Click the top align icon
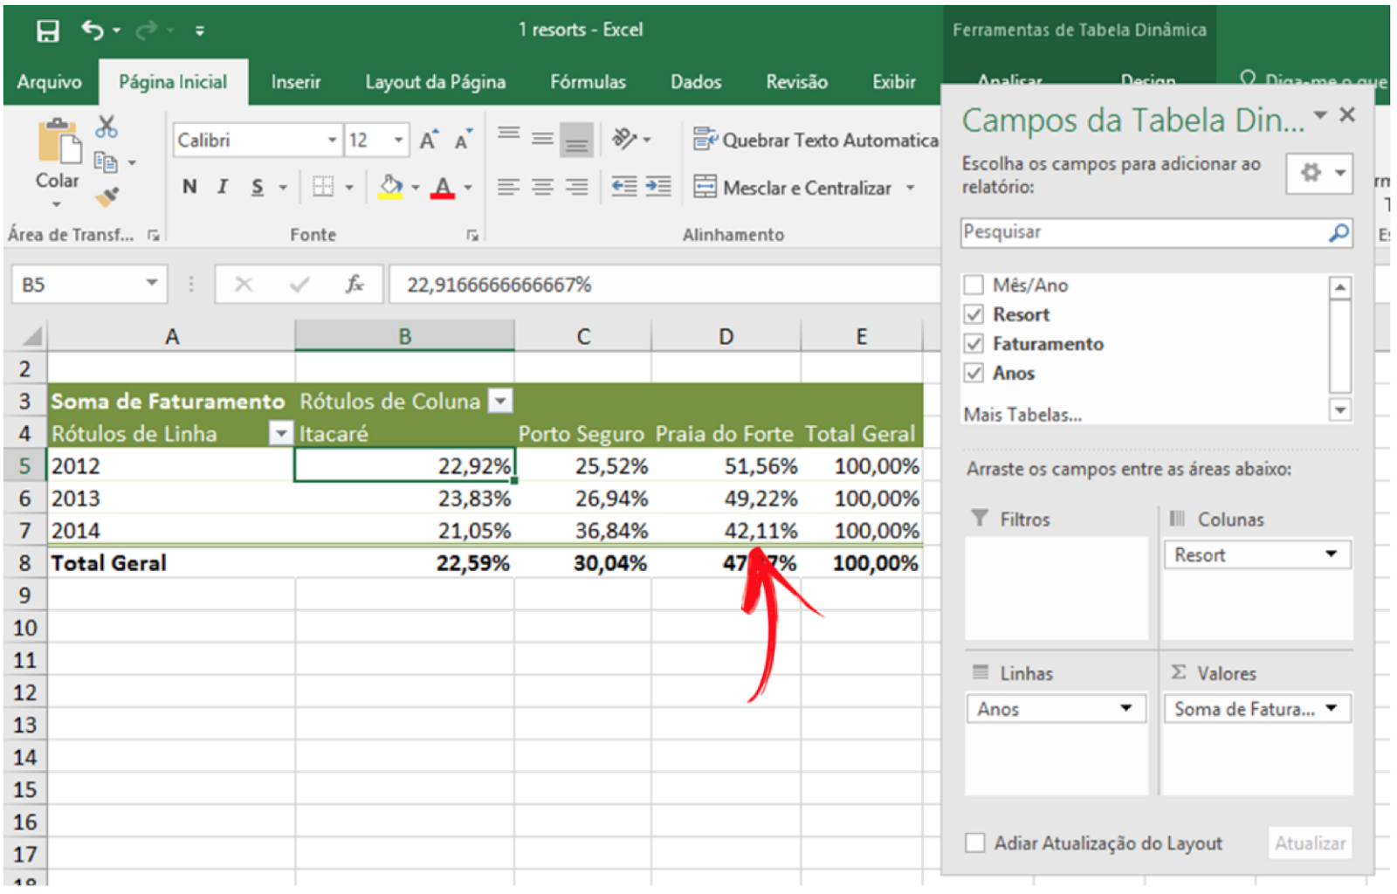Image resolution: width=1397 pixels, height=894 pixels. pos(509,134)
